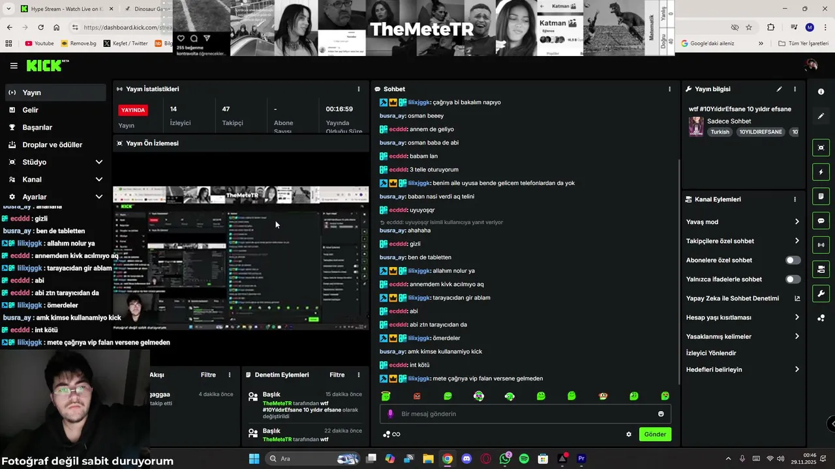
Task: Open the Youtube bookmark
Action: tap(39, 44)
